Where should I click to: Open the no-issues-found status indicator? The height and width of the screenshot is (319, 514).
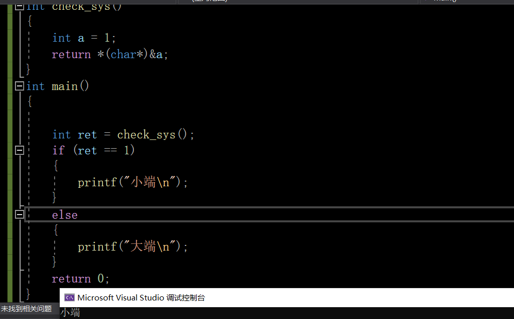[x=26, y=309]
